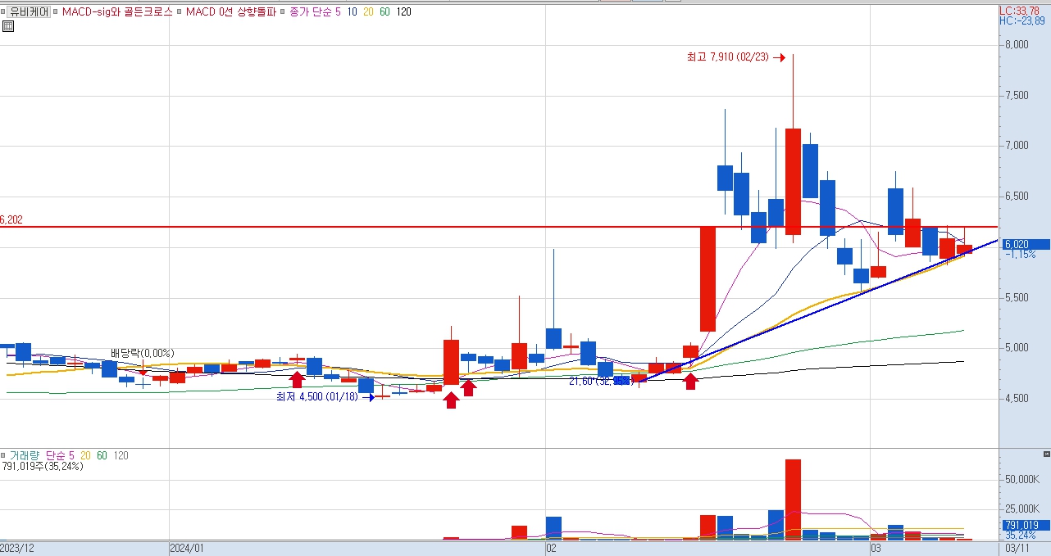
Task: Click the 최고 7,910 (02/23) high annotation
Action: [728, 57]
